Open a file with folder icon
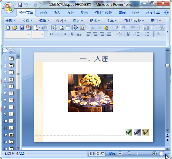This screenshot has width=172, height=159. click(x=15, y=28)
